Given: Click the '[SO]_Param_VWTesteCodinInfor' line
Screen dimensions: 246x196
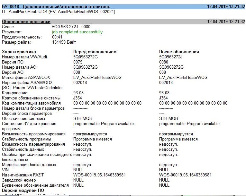Looking at the screenshot, I should coord(32,88).
